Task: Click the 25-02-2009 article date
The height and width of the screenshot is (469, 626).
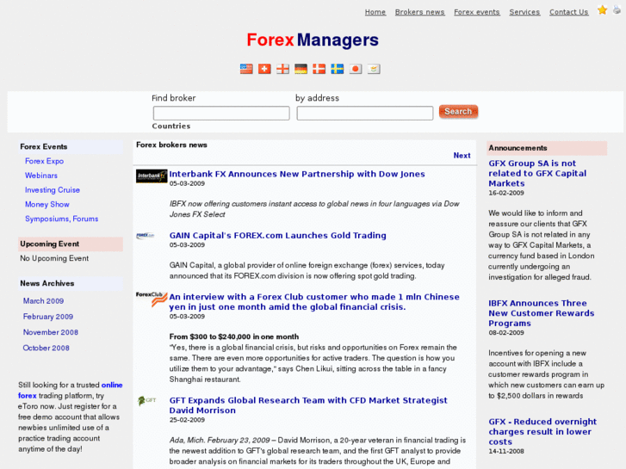Action: 187,420
